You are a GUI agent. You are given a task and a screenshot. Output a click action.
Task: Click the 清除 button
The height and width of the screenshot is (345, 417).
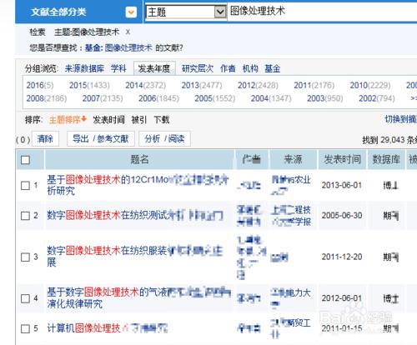[x=45, y=138]
